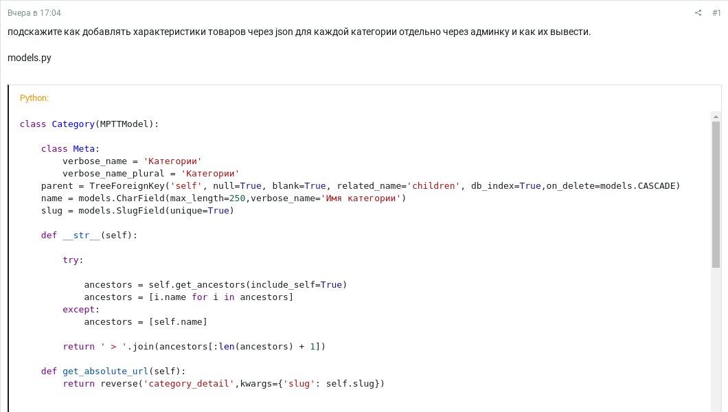Click the 'def __str__(self):' line
This screenshot has width=728, height=412.
[89, 236]
